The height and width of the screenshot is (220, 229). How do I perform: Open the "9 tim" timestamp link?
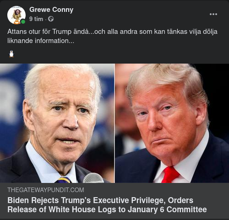point(36,19)
